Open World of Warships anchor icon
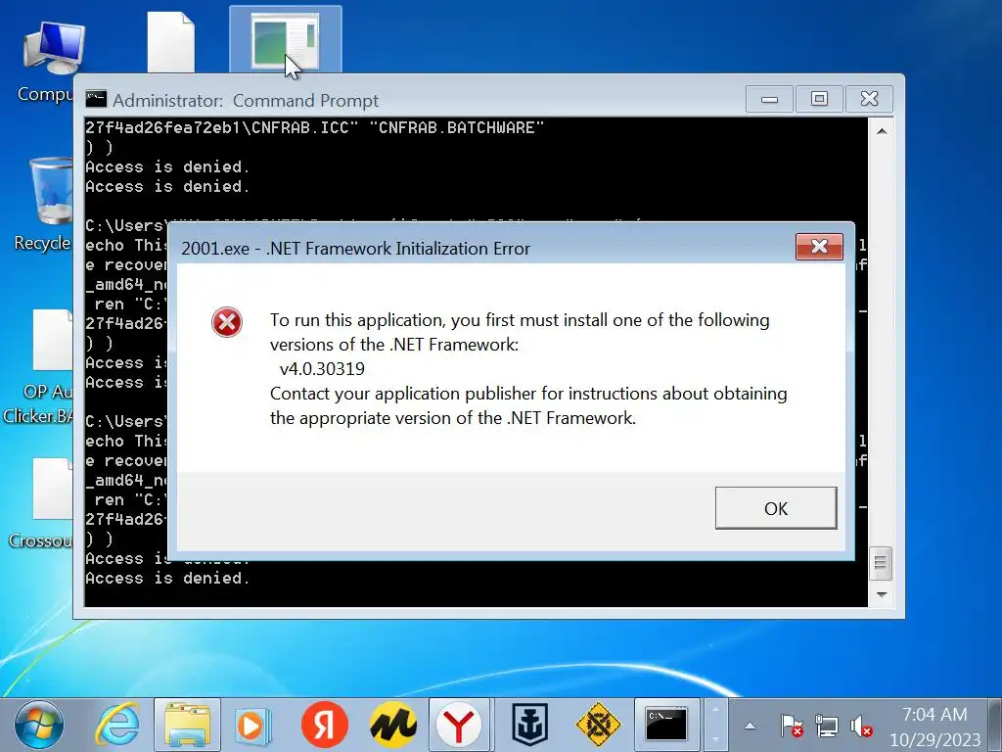Viewport: 1002px width, 752px height. click(x=529, y=726)
